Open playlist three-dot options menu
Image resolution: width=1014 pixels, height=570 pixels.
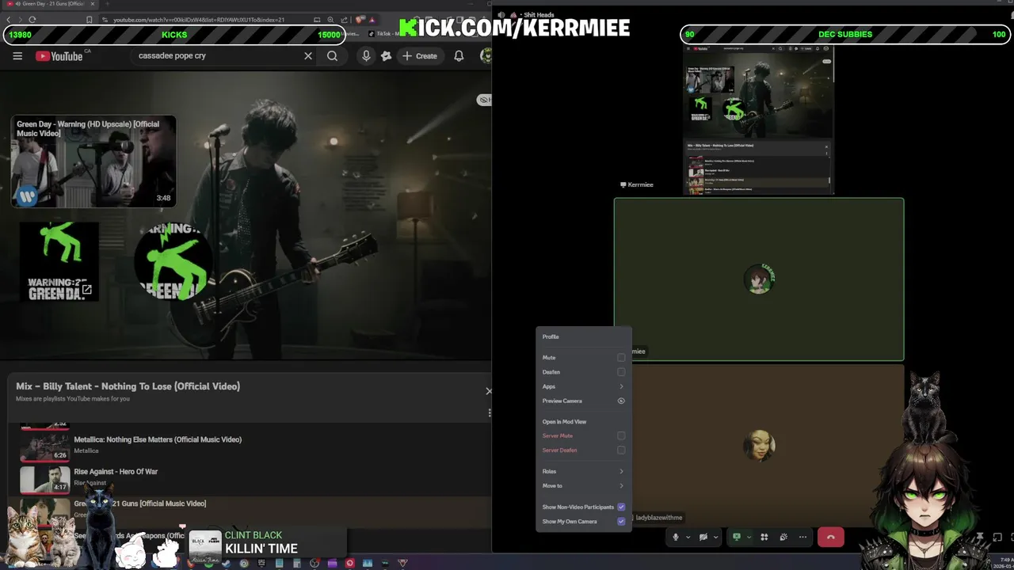click(489, 412)
